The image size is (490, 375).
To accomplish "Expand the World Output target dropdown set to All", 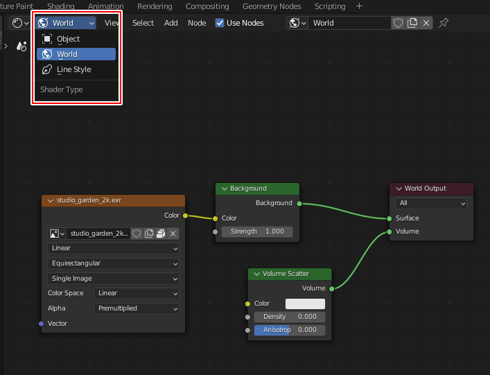I will pyautogui.click(x=431, y=204).
